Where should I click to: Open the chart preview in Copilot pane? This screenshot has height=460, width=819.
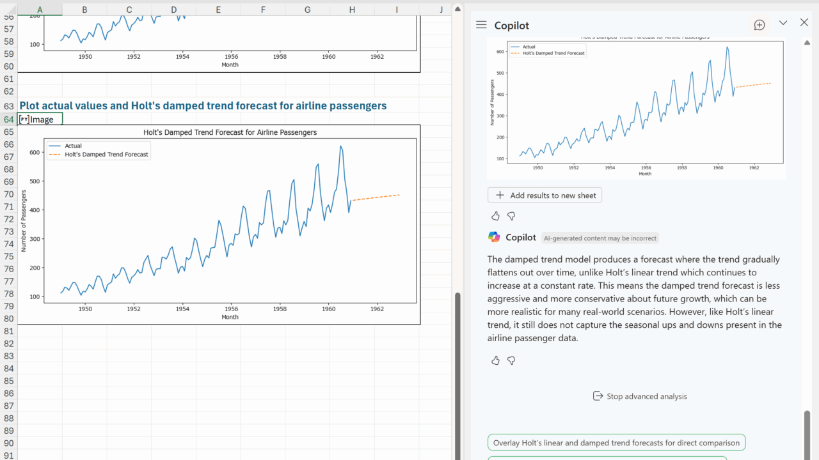tap(636, 107)
